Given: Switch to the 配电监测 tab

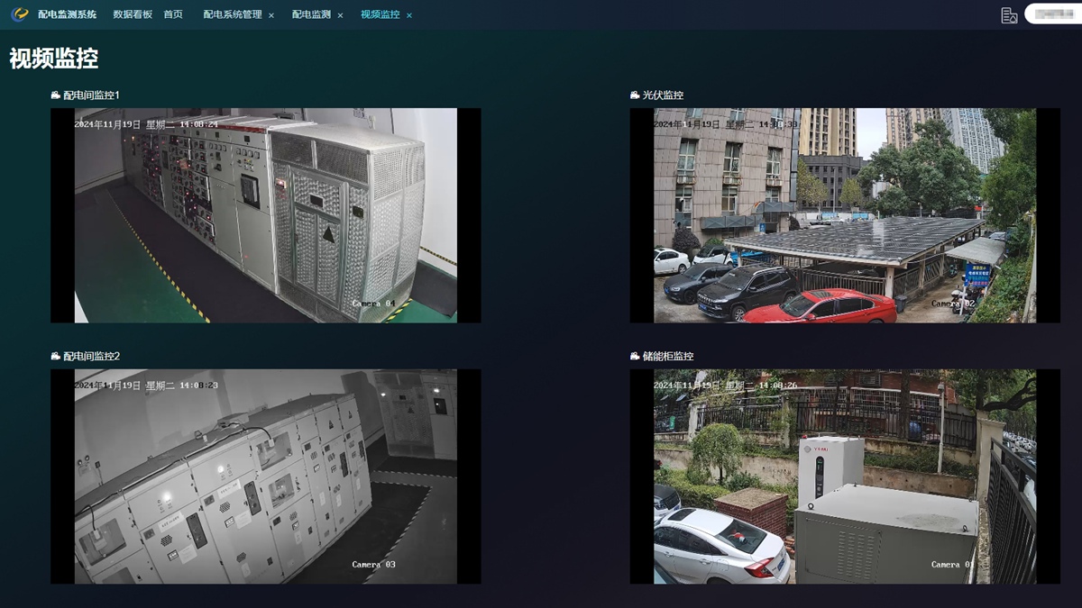Looking at the screenshot, I should click(311, 14).
